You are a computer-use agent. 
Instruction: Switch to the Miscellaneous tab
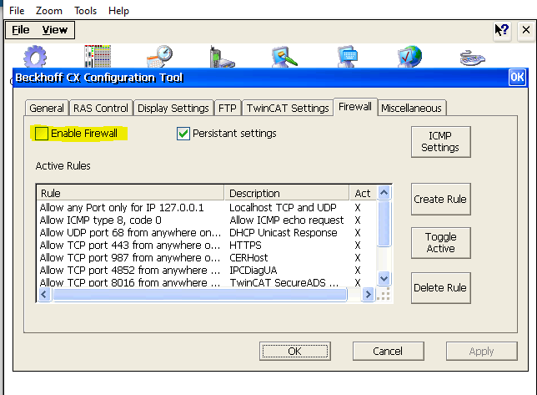click(x=411, y=108)
